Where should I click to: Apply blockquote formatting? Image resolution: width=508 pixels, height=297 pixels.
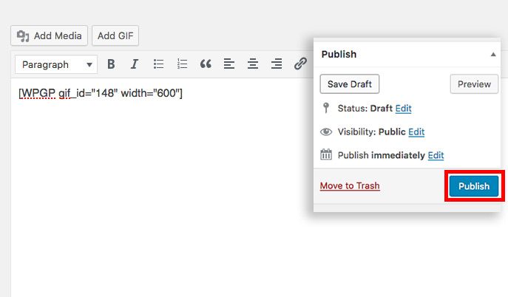coord(206,64)
